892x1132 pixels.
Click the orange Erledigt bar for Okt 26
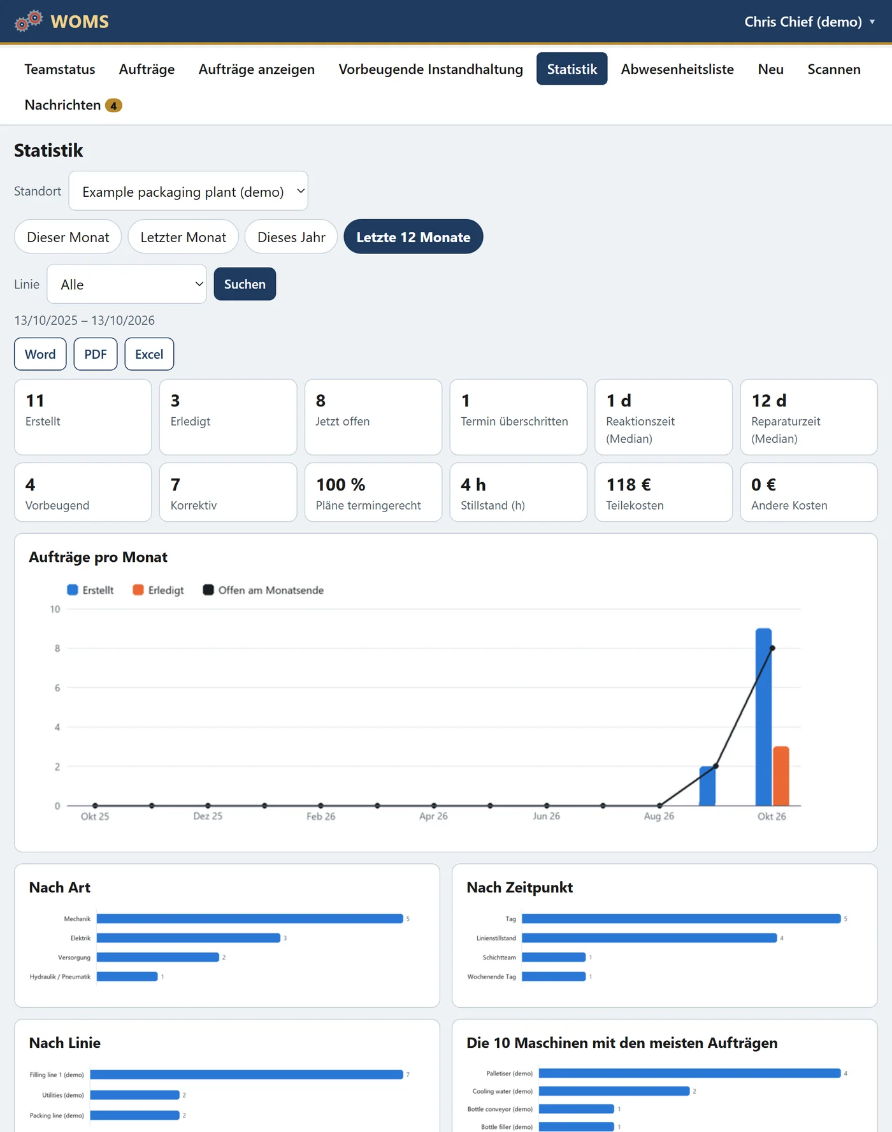(x=781, y=776)
